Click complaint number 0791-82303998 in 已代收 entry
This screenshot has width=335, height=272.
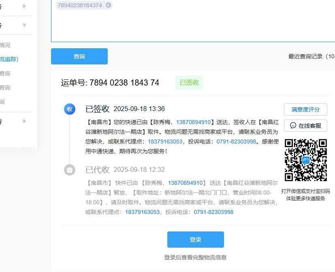tap(213, 212)
